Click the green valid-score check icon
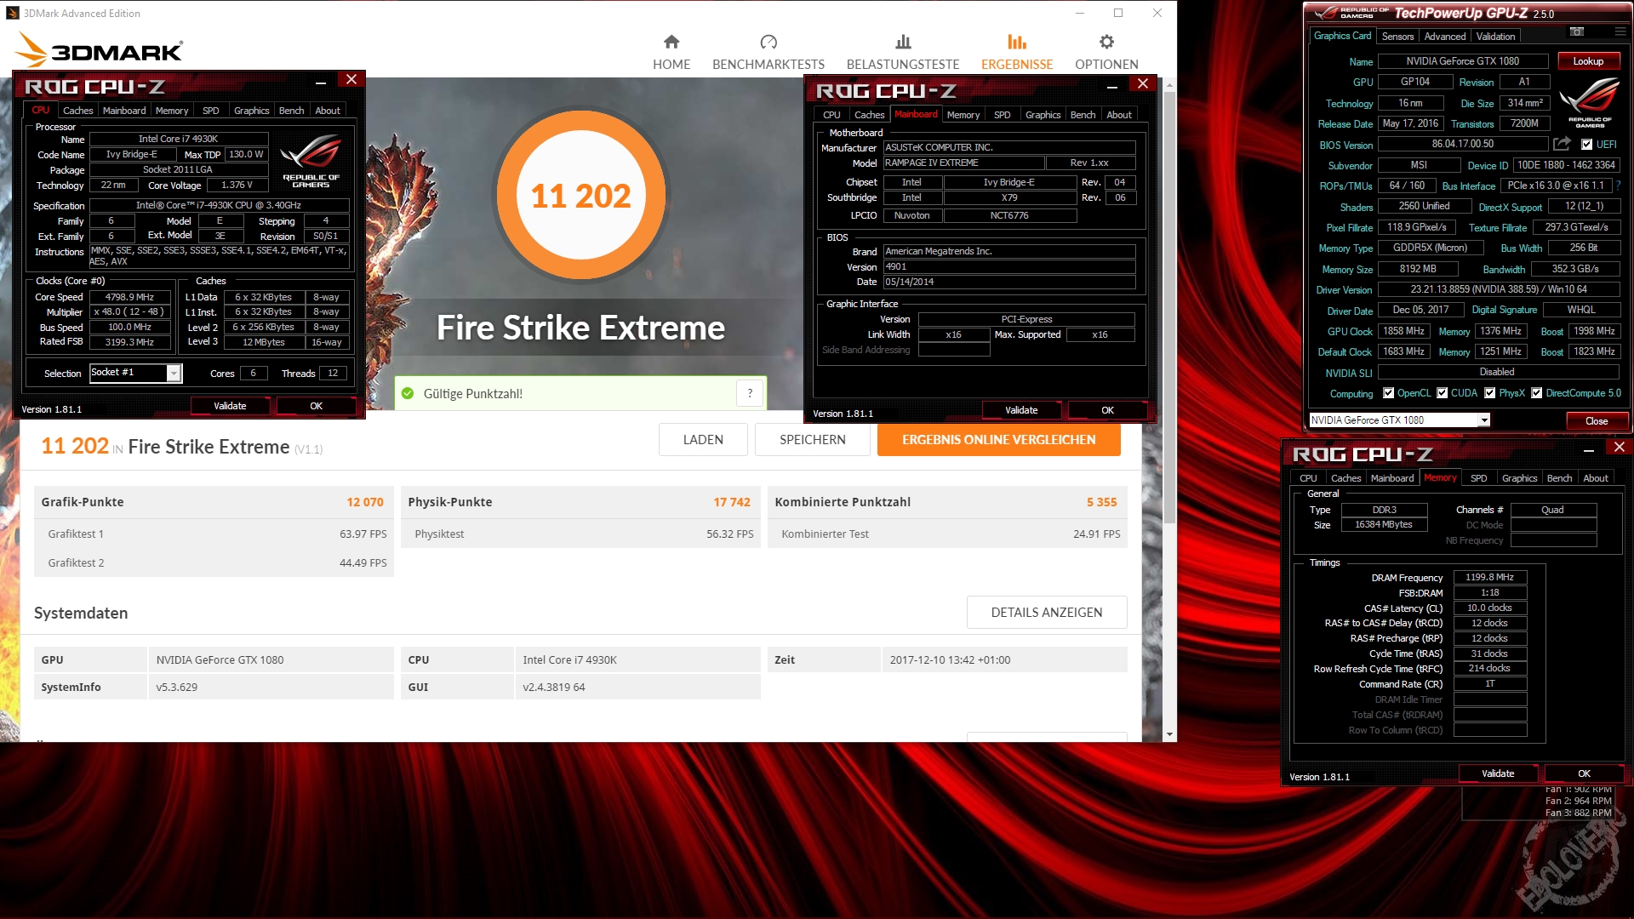This screenshot has height=919, width=1634. click(408, 393)
